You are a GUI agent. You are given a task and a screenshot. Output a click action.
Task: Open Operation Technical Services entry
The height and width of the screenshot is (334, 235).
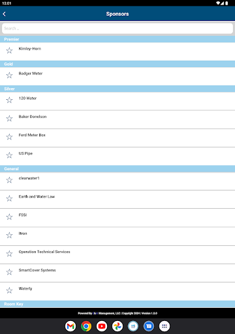pyautogui.click(x=117, y=255)
